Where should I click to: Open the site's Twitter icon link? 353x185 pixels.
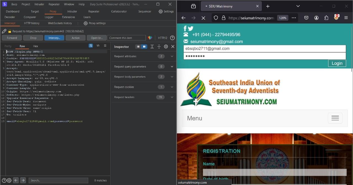tap(191, 28)
